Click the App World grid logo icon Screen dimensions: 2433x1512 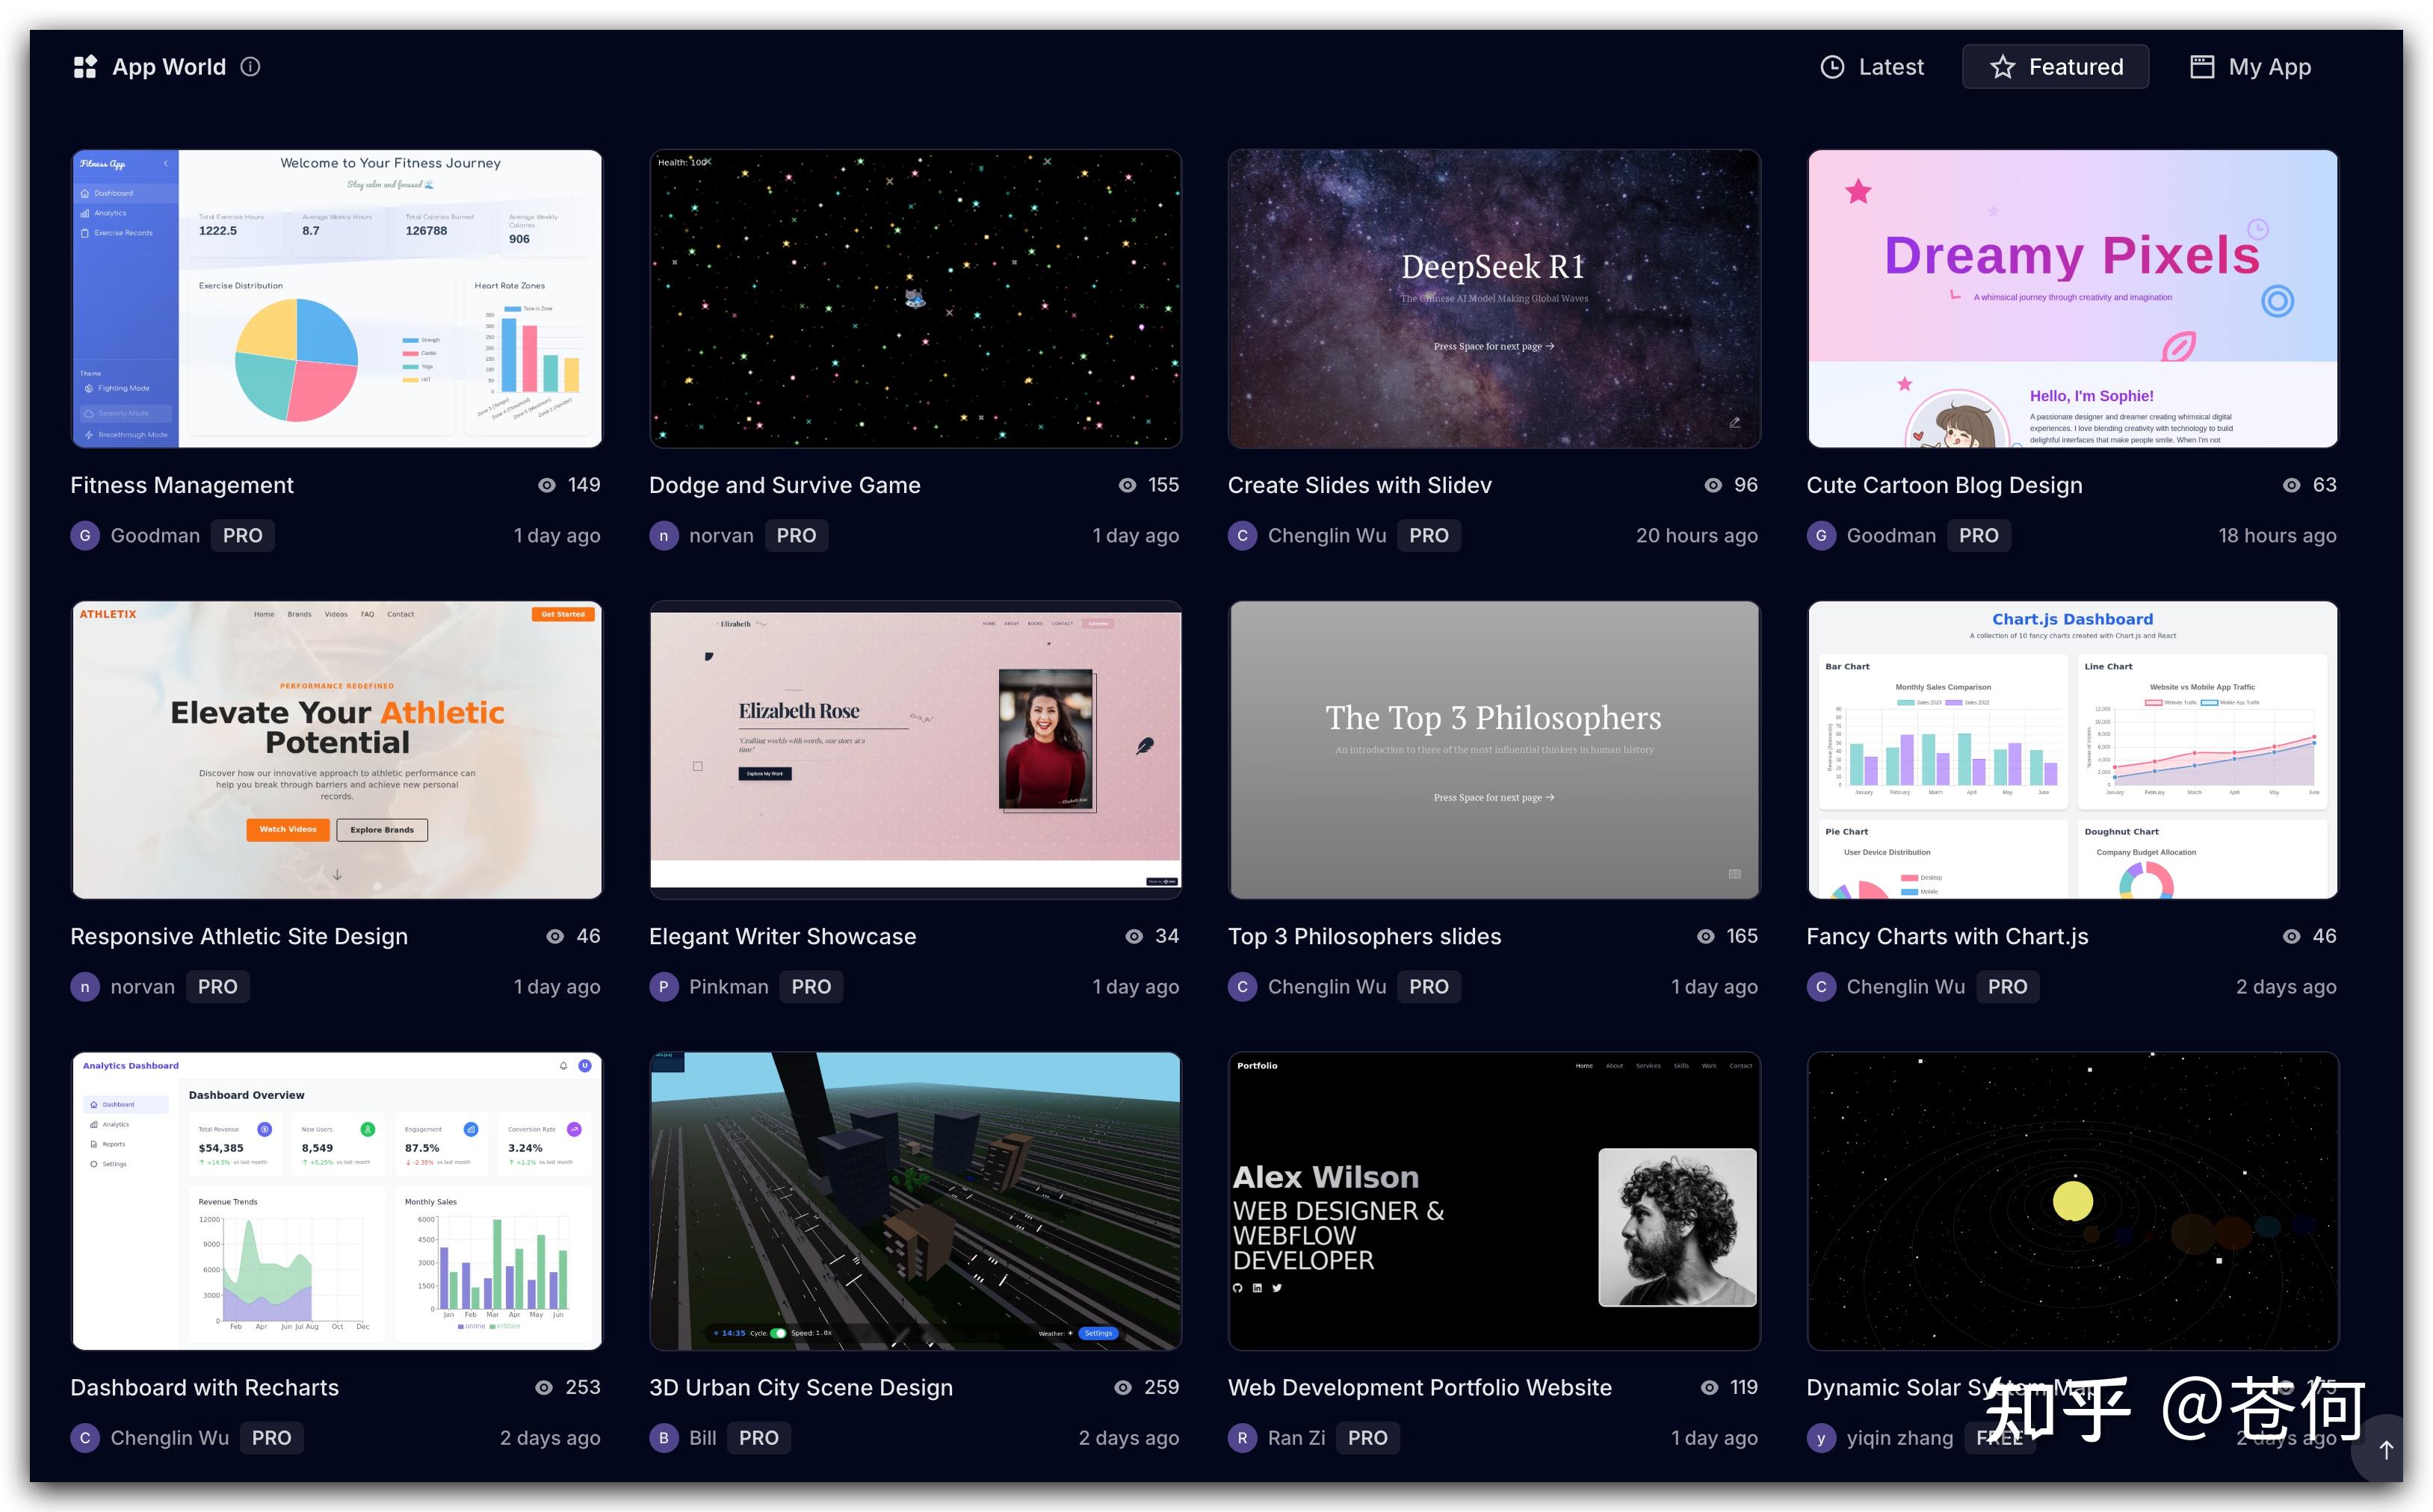pos(85,67)
